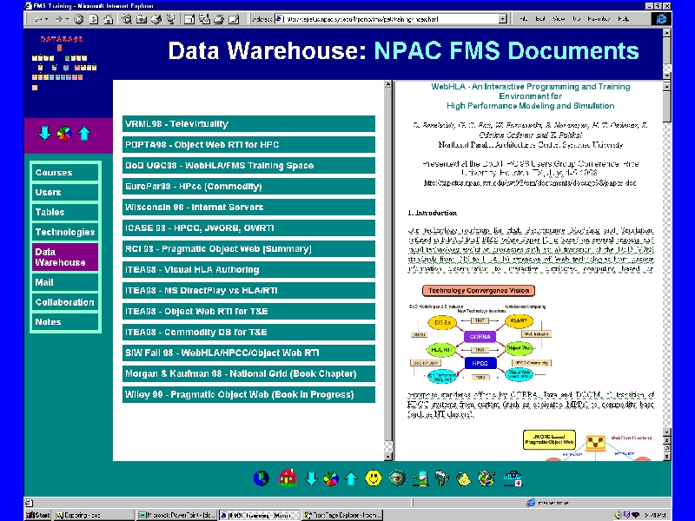The image size is (695, 521).
Task: Click the globe icon in bottom bar
Action: tap(261, 478)
